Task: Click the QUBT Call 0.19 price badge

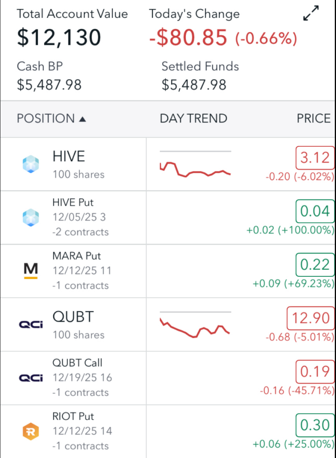Action: click(x=315, y=372)
